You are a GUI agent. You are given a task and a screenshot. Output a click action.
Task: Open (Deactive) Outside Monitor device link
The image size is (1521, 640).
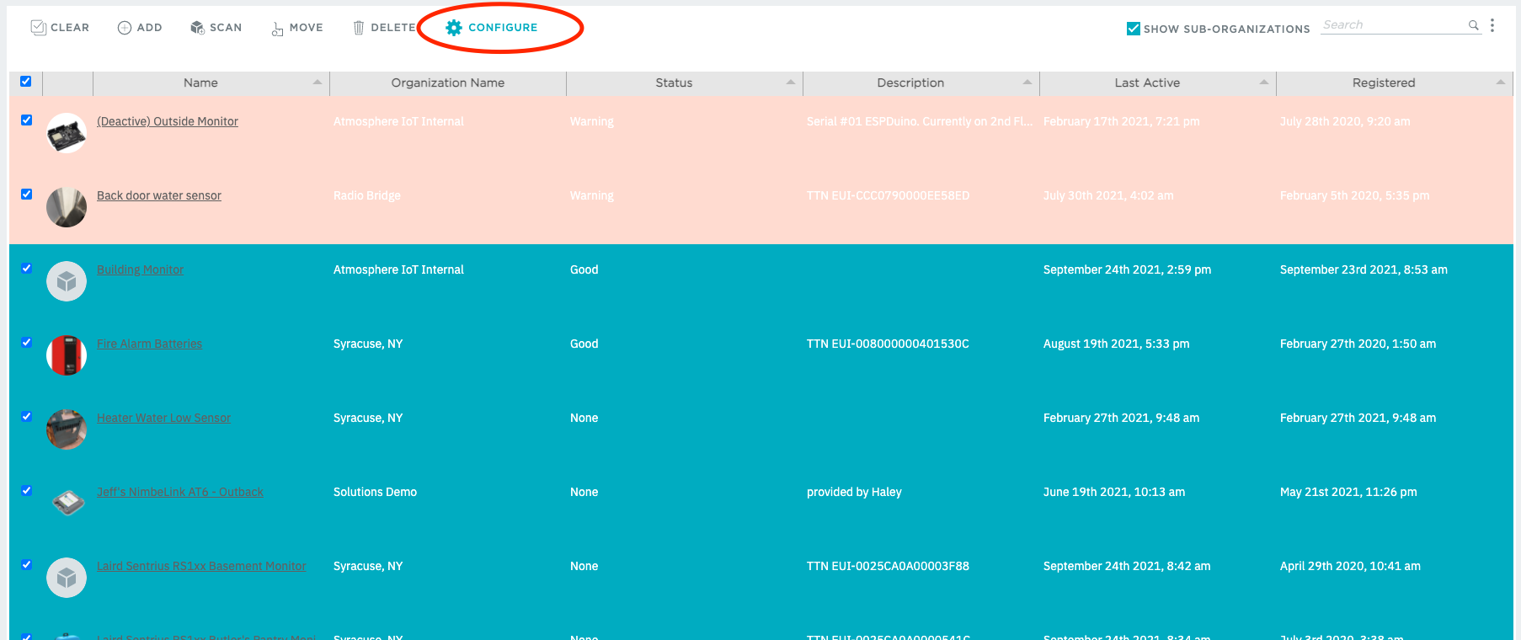(x=168, y=121)
